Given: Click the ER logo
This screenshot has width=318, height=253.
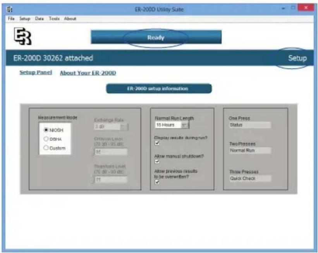Looking at the screenshot, I should (23, 36).
